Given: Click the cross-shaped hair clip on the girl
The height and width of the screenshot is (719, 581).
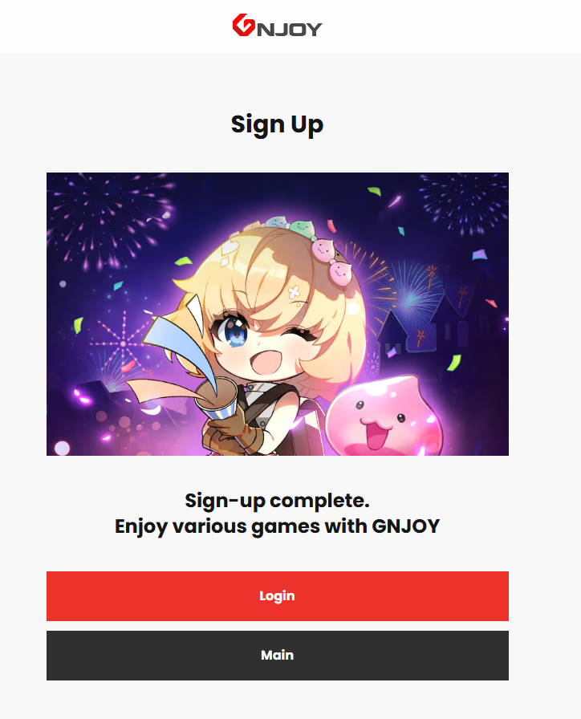Looking at the screenshot, I should (x=294, y=291).
